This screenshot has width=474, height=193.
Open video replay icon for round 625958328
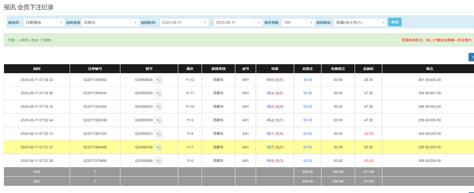click(x=158, y=120)
